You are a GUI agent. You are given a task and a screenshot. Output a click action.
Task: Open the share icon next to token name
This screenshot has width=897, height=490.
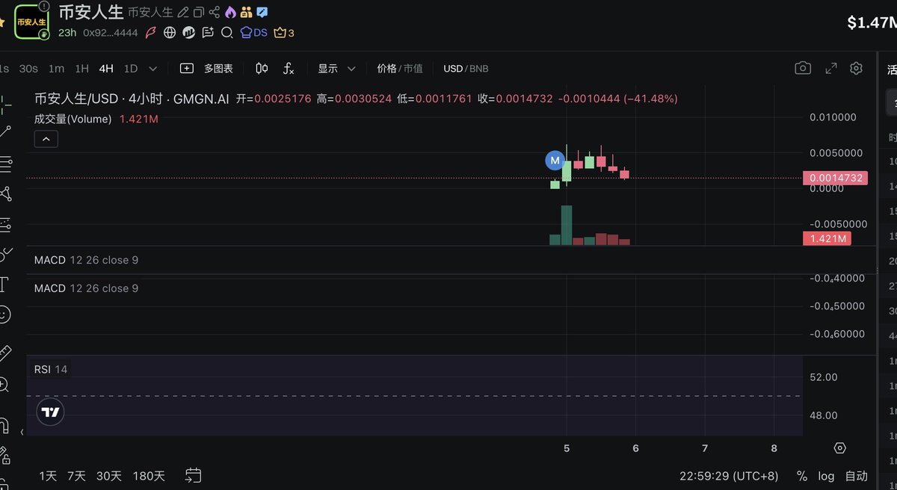(215, 12)
